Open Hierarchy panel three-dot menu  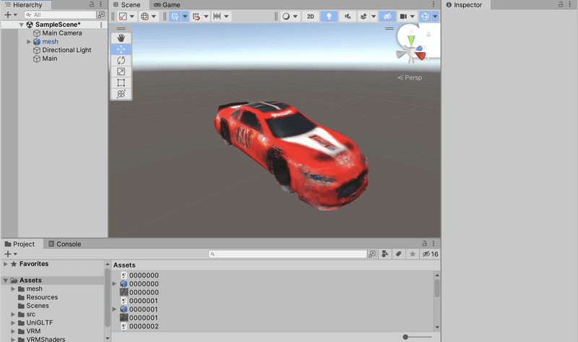coord(100,4)
